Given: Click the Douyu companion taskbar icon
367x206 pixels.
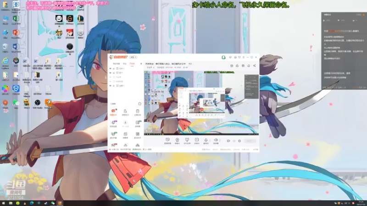Looking at the screenshot, I should point(60,203).
